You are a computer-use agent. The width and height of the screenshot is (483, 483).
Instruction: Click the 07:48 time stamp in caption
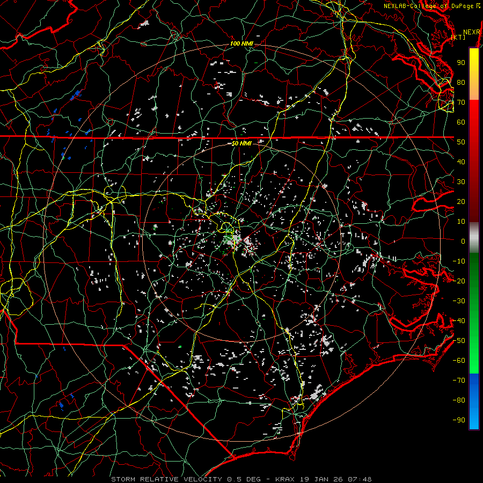click(x=360, y=479)
